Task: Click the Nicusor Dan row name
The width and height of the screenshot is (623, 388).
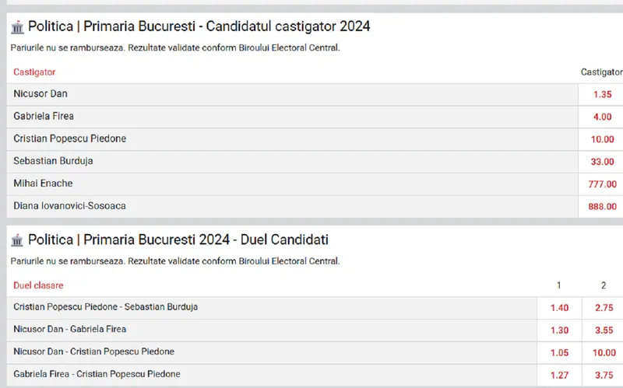Action: (x=40, y=94)
